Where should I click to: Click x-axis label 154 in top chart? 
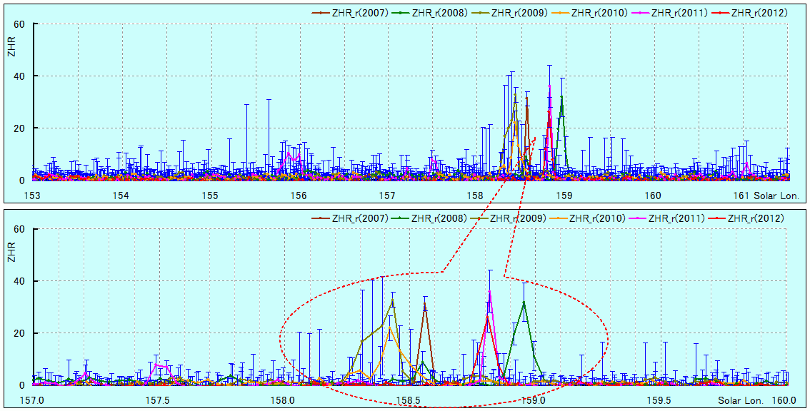tap(121, 196)
